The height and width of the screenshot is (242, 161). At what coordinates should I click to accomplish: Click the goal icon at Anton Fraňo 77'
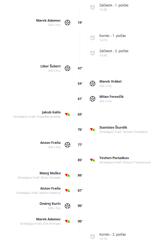68,145
